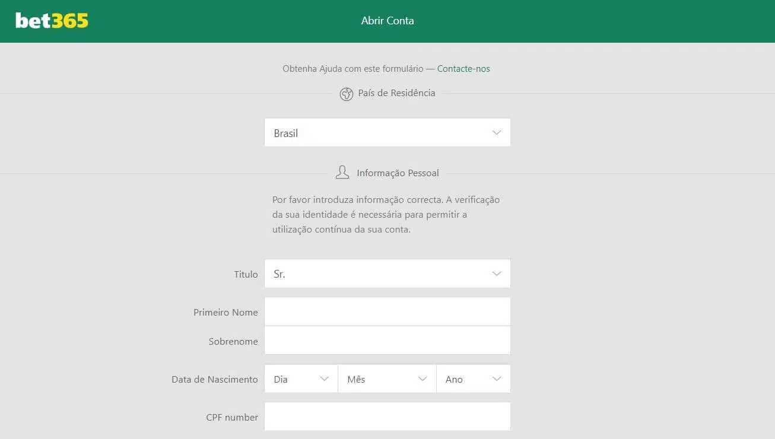Focus the CPF number input field
Image resolution: width=775 pixels, height=439 pixels.
tap(387, 416)
